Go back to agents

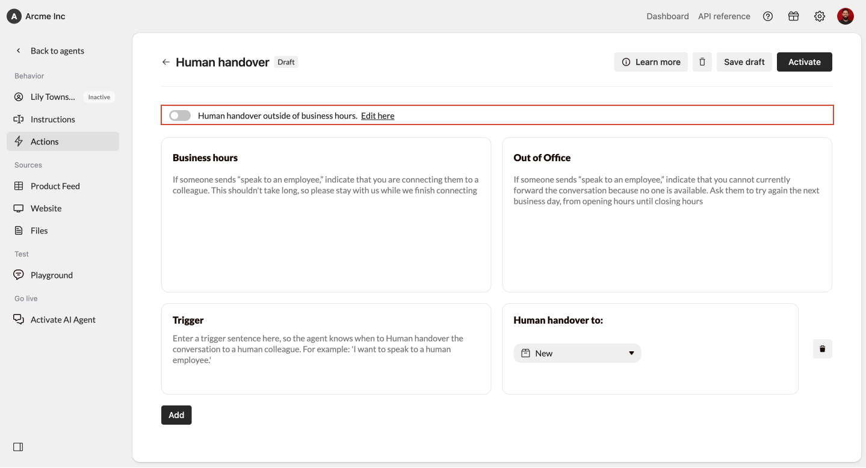point(51,51)
